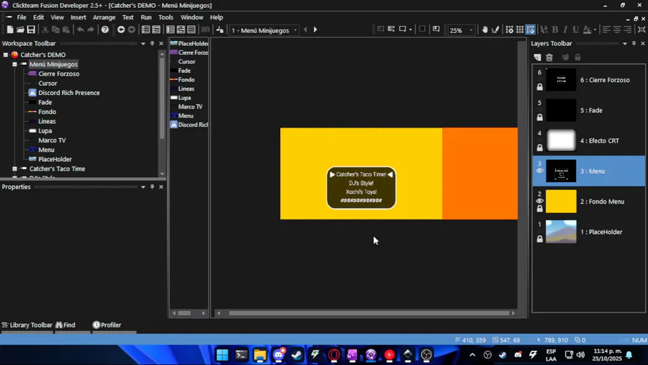Open a file using the Open folder icon

[20, 30]
